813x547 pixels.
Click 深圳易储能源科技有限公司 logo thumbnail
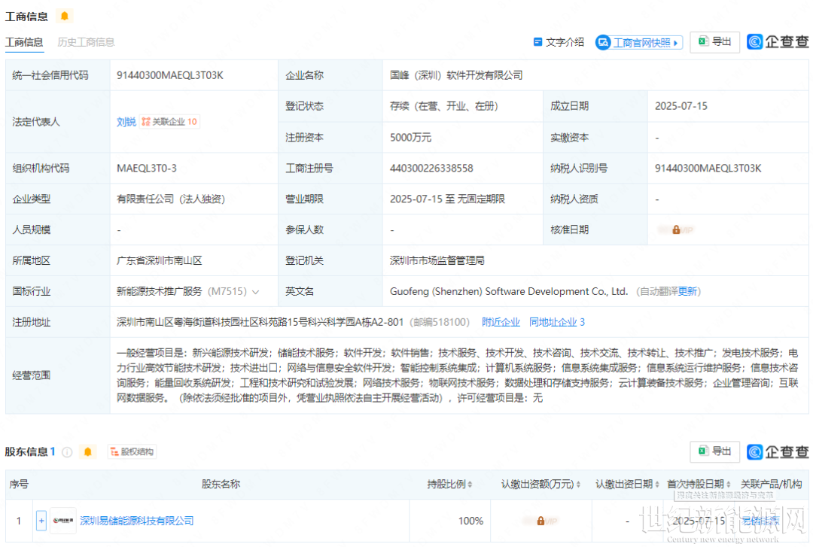62,520
